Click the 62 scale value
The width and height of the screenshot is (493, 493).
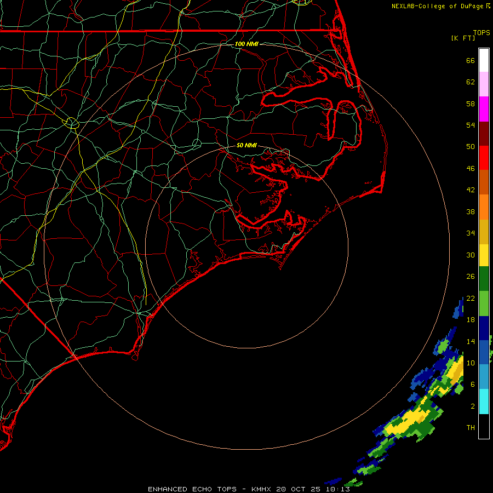click(x=471, y=82)
